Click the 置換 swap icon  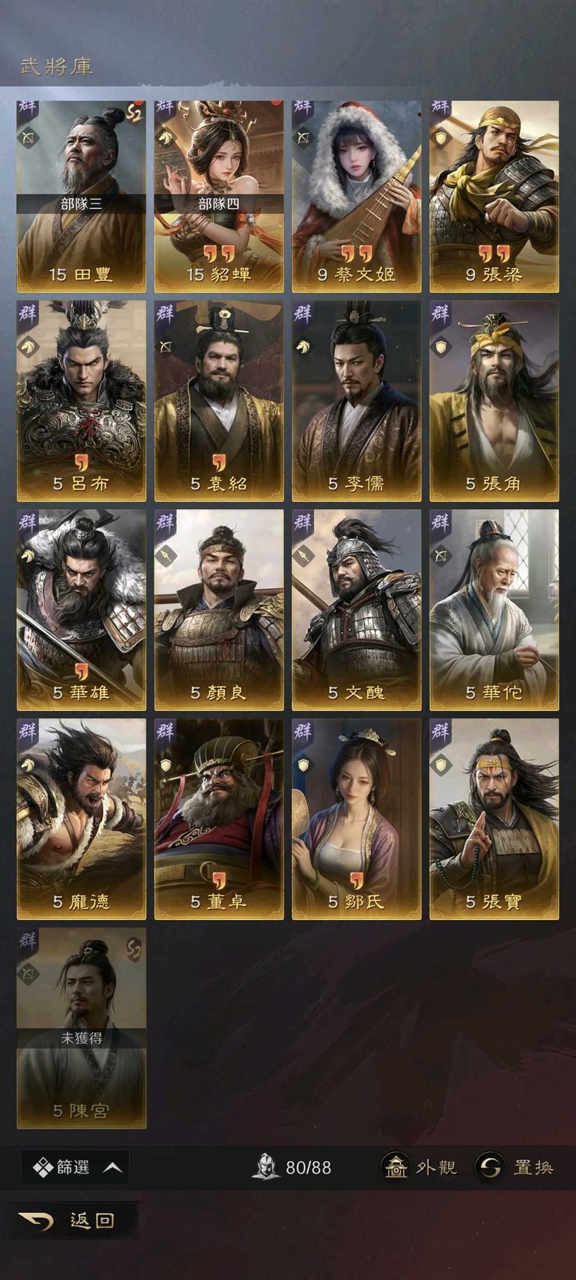pyautogui.click(x=490, y=1167)
